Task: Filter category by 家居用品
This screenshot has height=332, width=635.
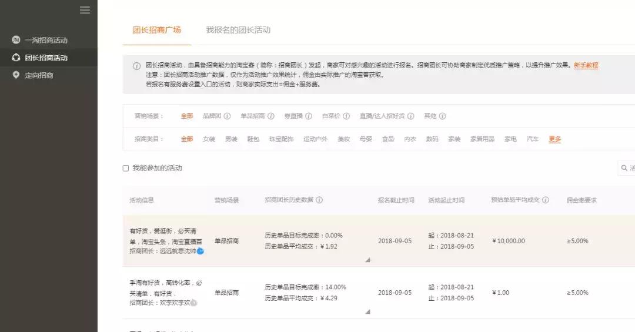Action: pyautogui.click(x=482, y=139)
